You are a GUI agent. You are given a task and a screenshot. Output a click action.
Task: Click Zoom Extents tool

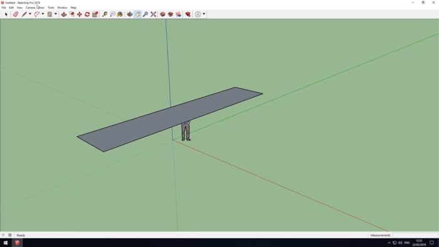[153, 14]
